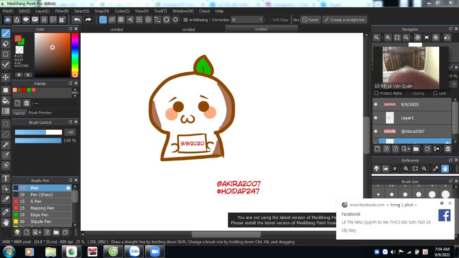Click the rainbow hue bar in Color panel
This screenshot has width=459, height=258.
click(x=75, y=55)
